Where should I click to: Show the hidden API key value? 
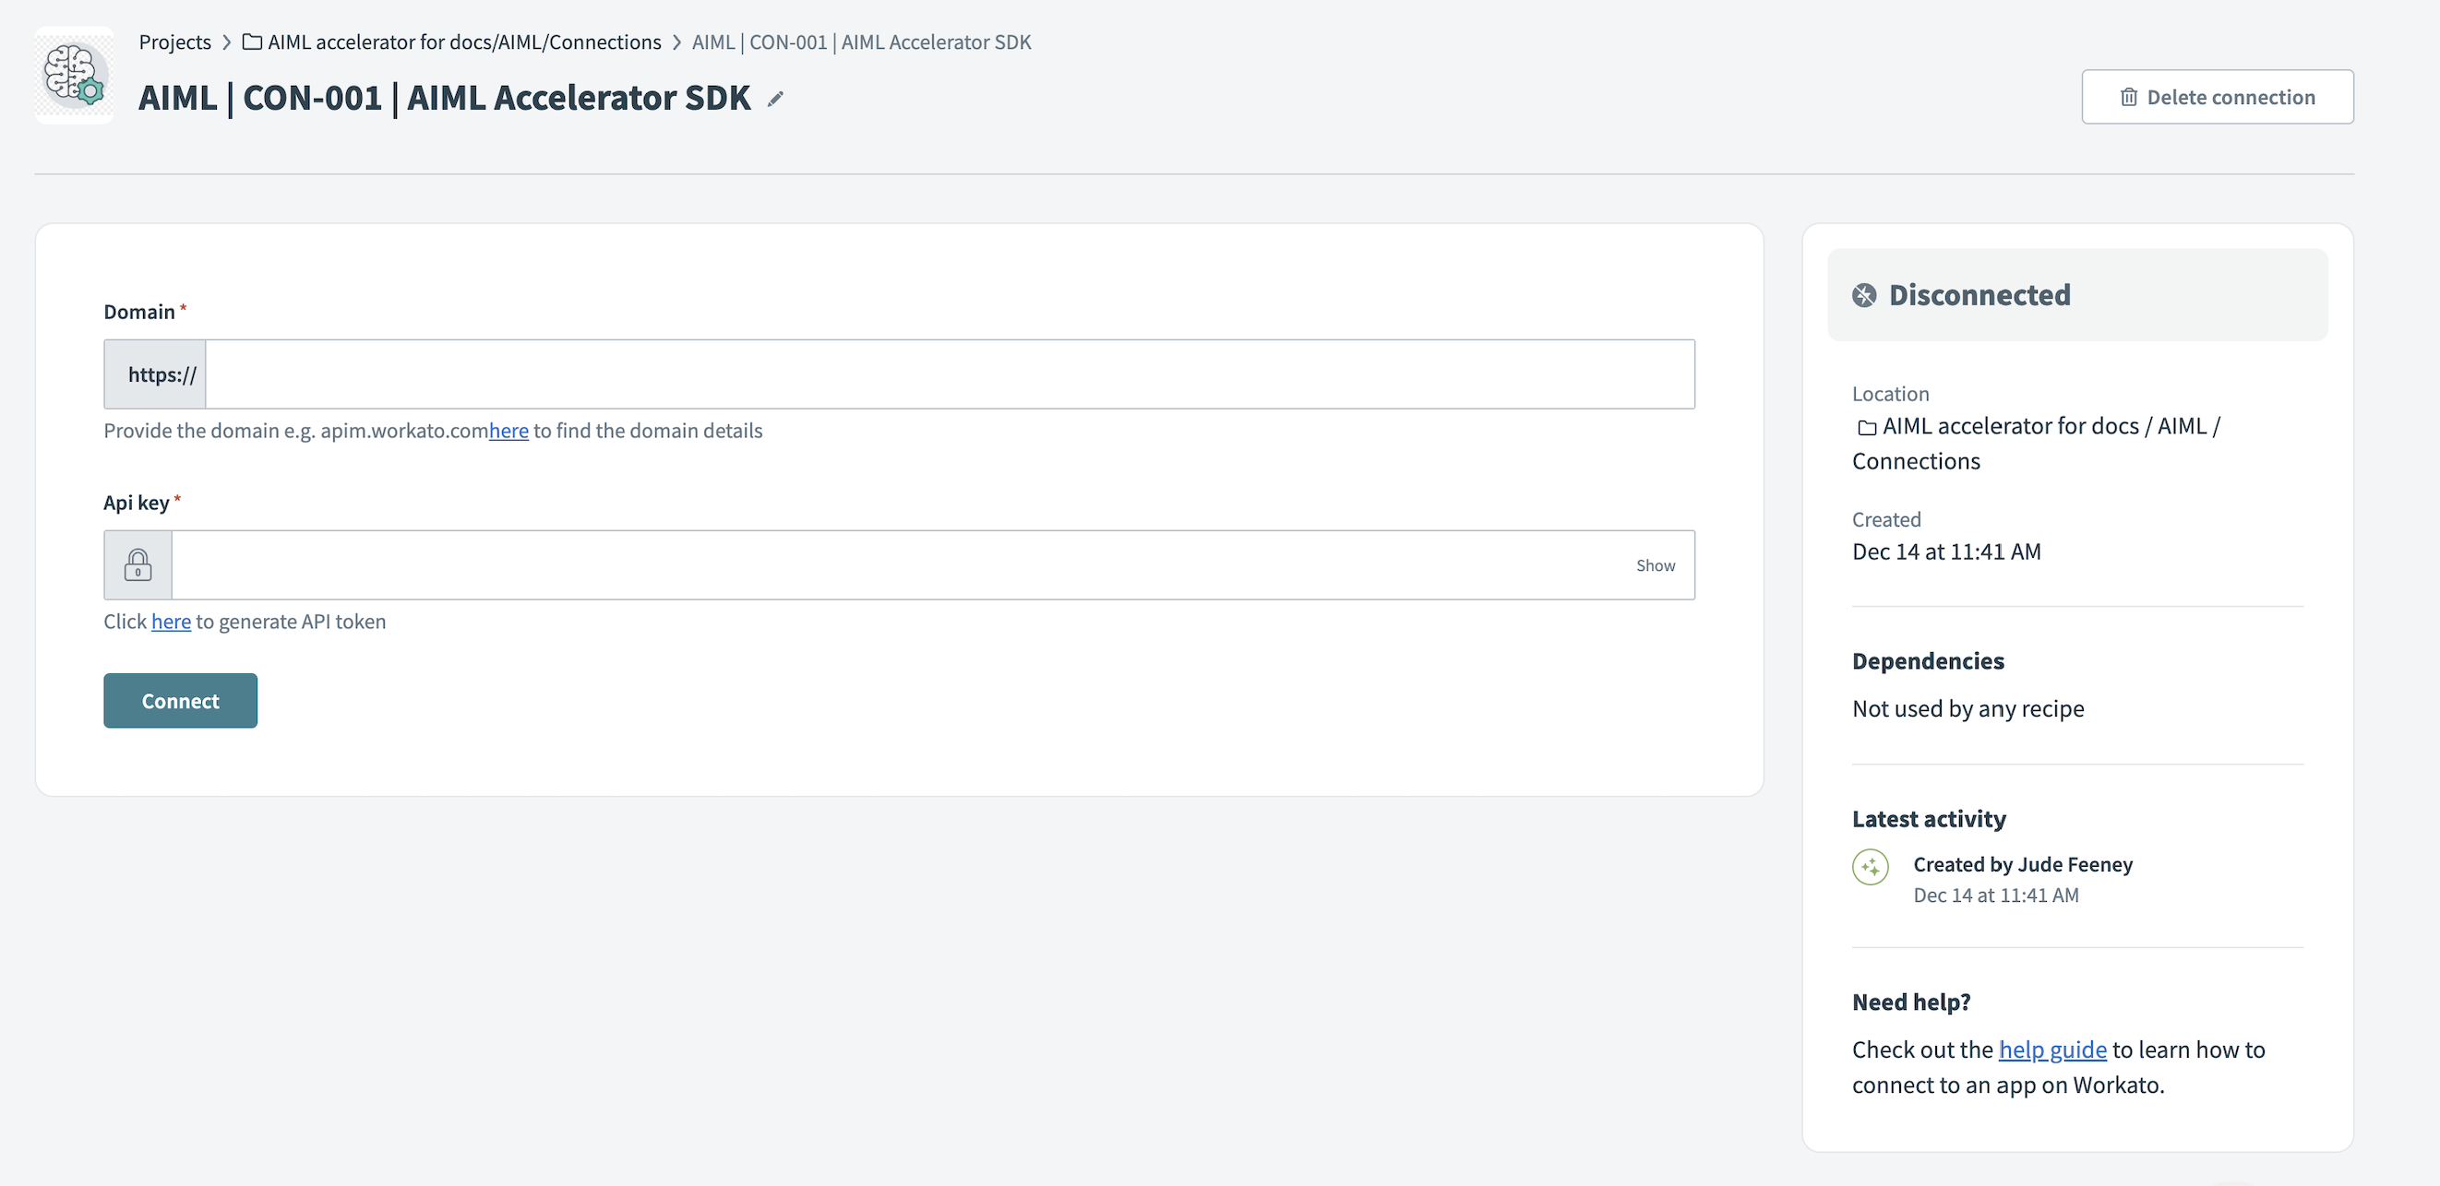[1653, 563]
